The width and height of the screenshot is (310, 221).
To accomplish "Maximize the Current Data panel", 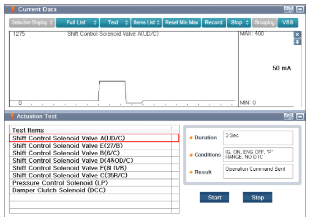I will click(x=300, y=9).
